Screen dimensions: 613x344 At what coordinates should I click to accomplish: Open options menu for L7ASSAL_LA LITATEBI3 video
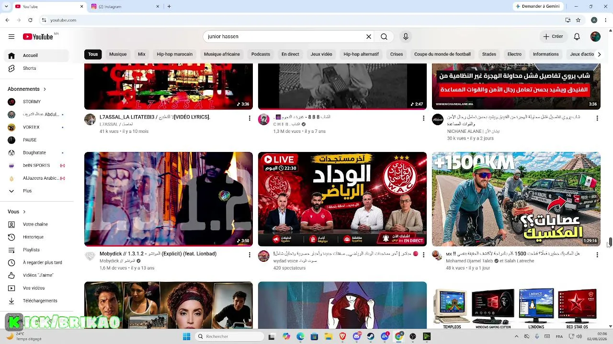click(x=250, y=118)
